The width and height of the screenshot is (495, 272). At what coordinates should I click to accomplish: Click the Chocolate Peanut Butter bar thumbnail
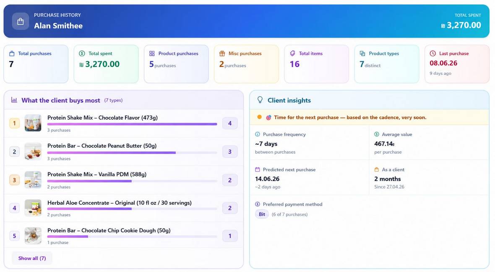(33, 151)
